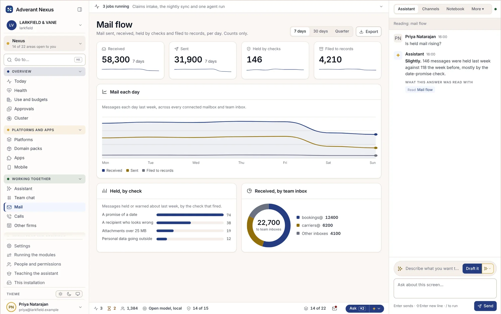The width and height of the screenshot is (501, 314).
Task: Expand the Nexus areas dropdown
Action: (x=45, y=44)
